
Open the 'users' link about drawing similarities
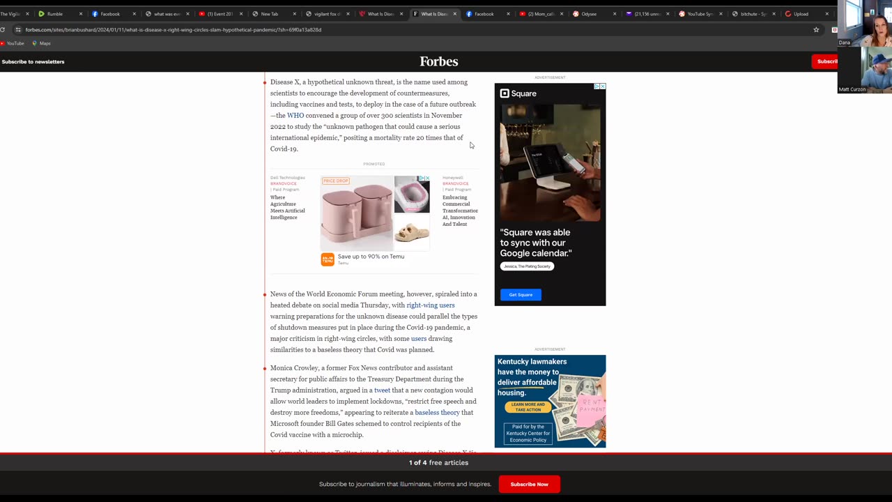419,339
